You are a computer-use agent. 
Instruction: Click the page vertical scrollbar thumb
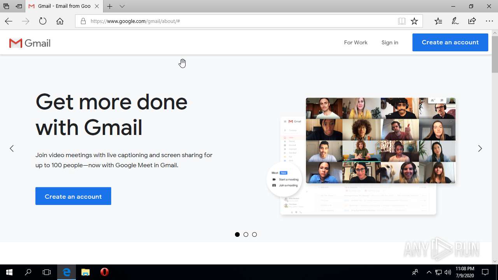(495, 54)
